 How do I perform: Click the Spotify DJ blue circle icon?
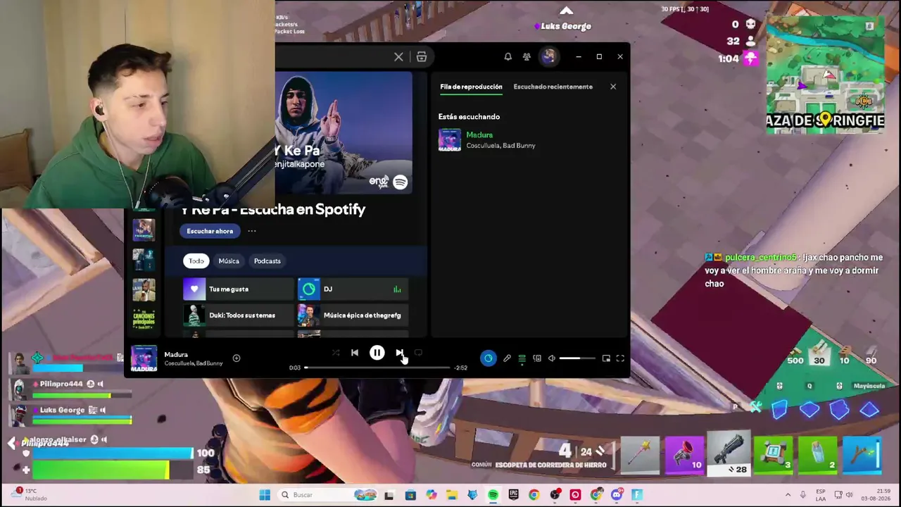coord(488,358)
